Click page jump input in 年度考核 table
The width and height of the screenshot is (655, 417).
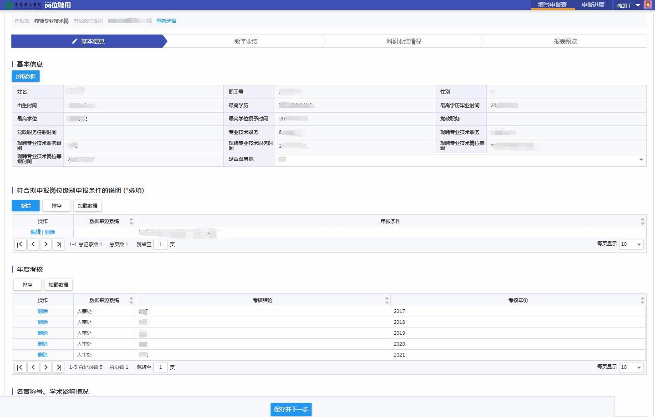(160, 367)
